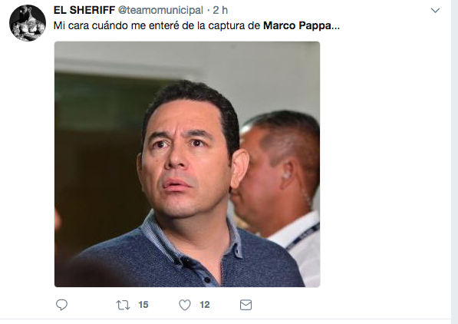Open EL SHERIFF's profile avatar picture
This screenshot has height=324, width=458.
point(28,23)
